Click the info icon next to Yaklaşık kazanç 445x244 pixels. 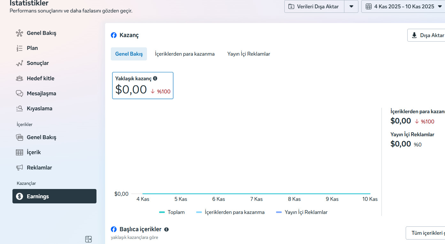point(155,78)
